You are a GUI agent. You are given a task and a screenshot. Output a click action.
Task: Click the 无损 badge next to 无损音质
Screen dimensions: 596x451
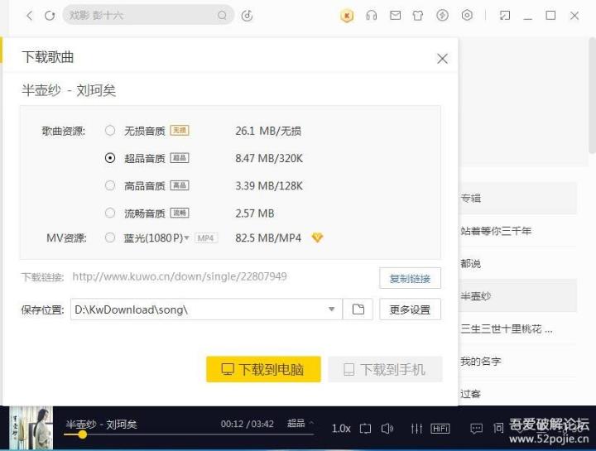coord(180,130)
